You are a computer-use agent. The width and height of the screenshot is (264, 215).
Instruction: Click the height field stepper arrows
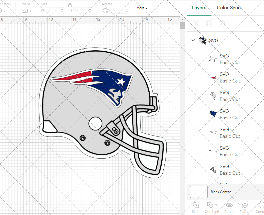pyautogui.click(x=90, y=11)
